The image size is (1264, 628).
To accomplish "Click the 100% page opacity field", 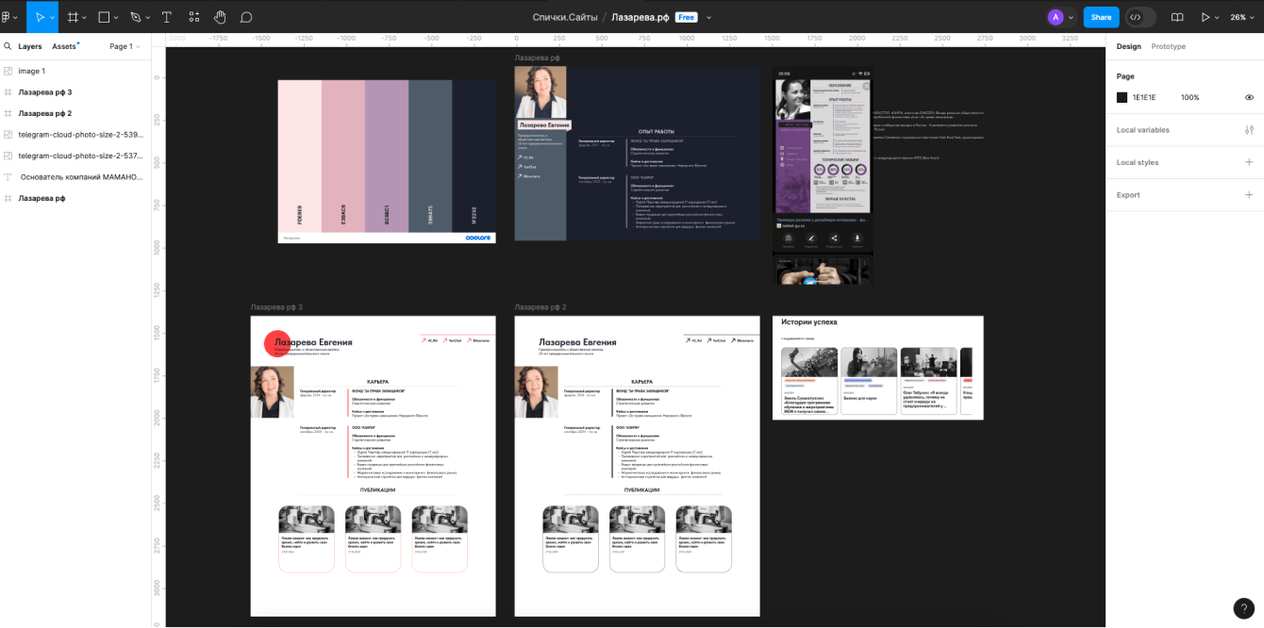I will 1190,97.
